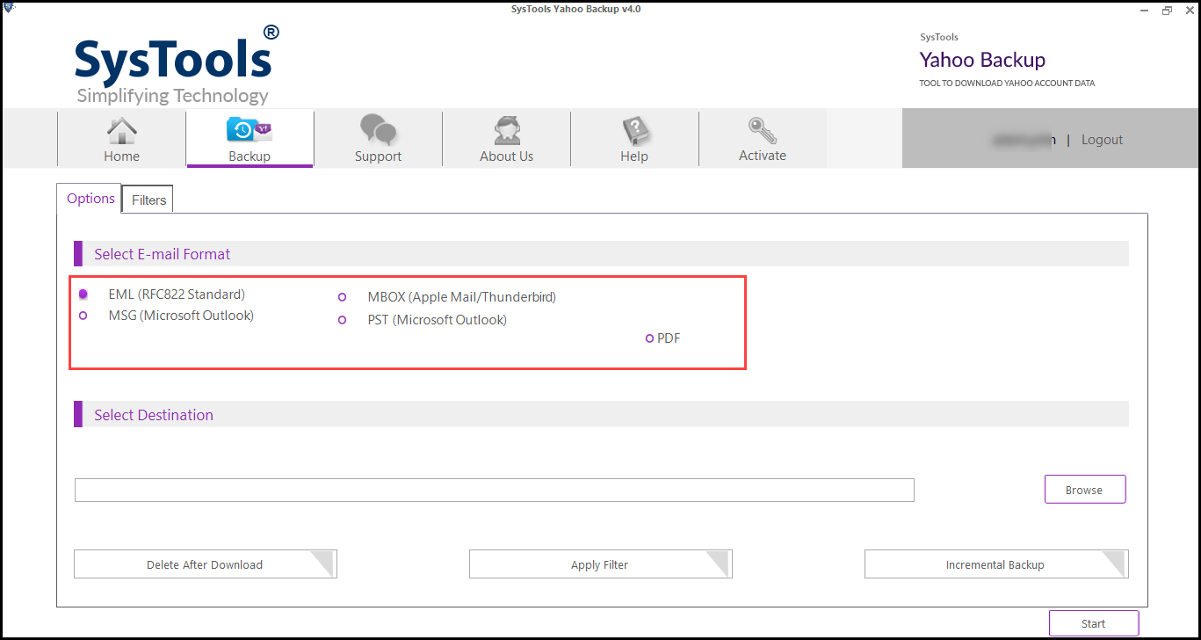This screenshot has height=640, width=1201.
Task: Choose MSG (Microsoft Outlook) radio option
Action: point(83,316)
